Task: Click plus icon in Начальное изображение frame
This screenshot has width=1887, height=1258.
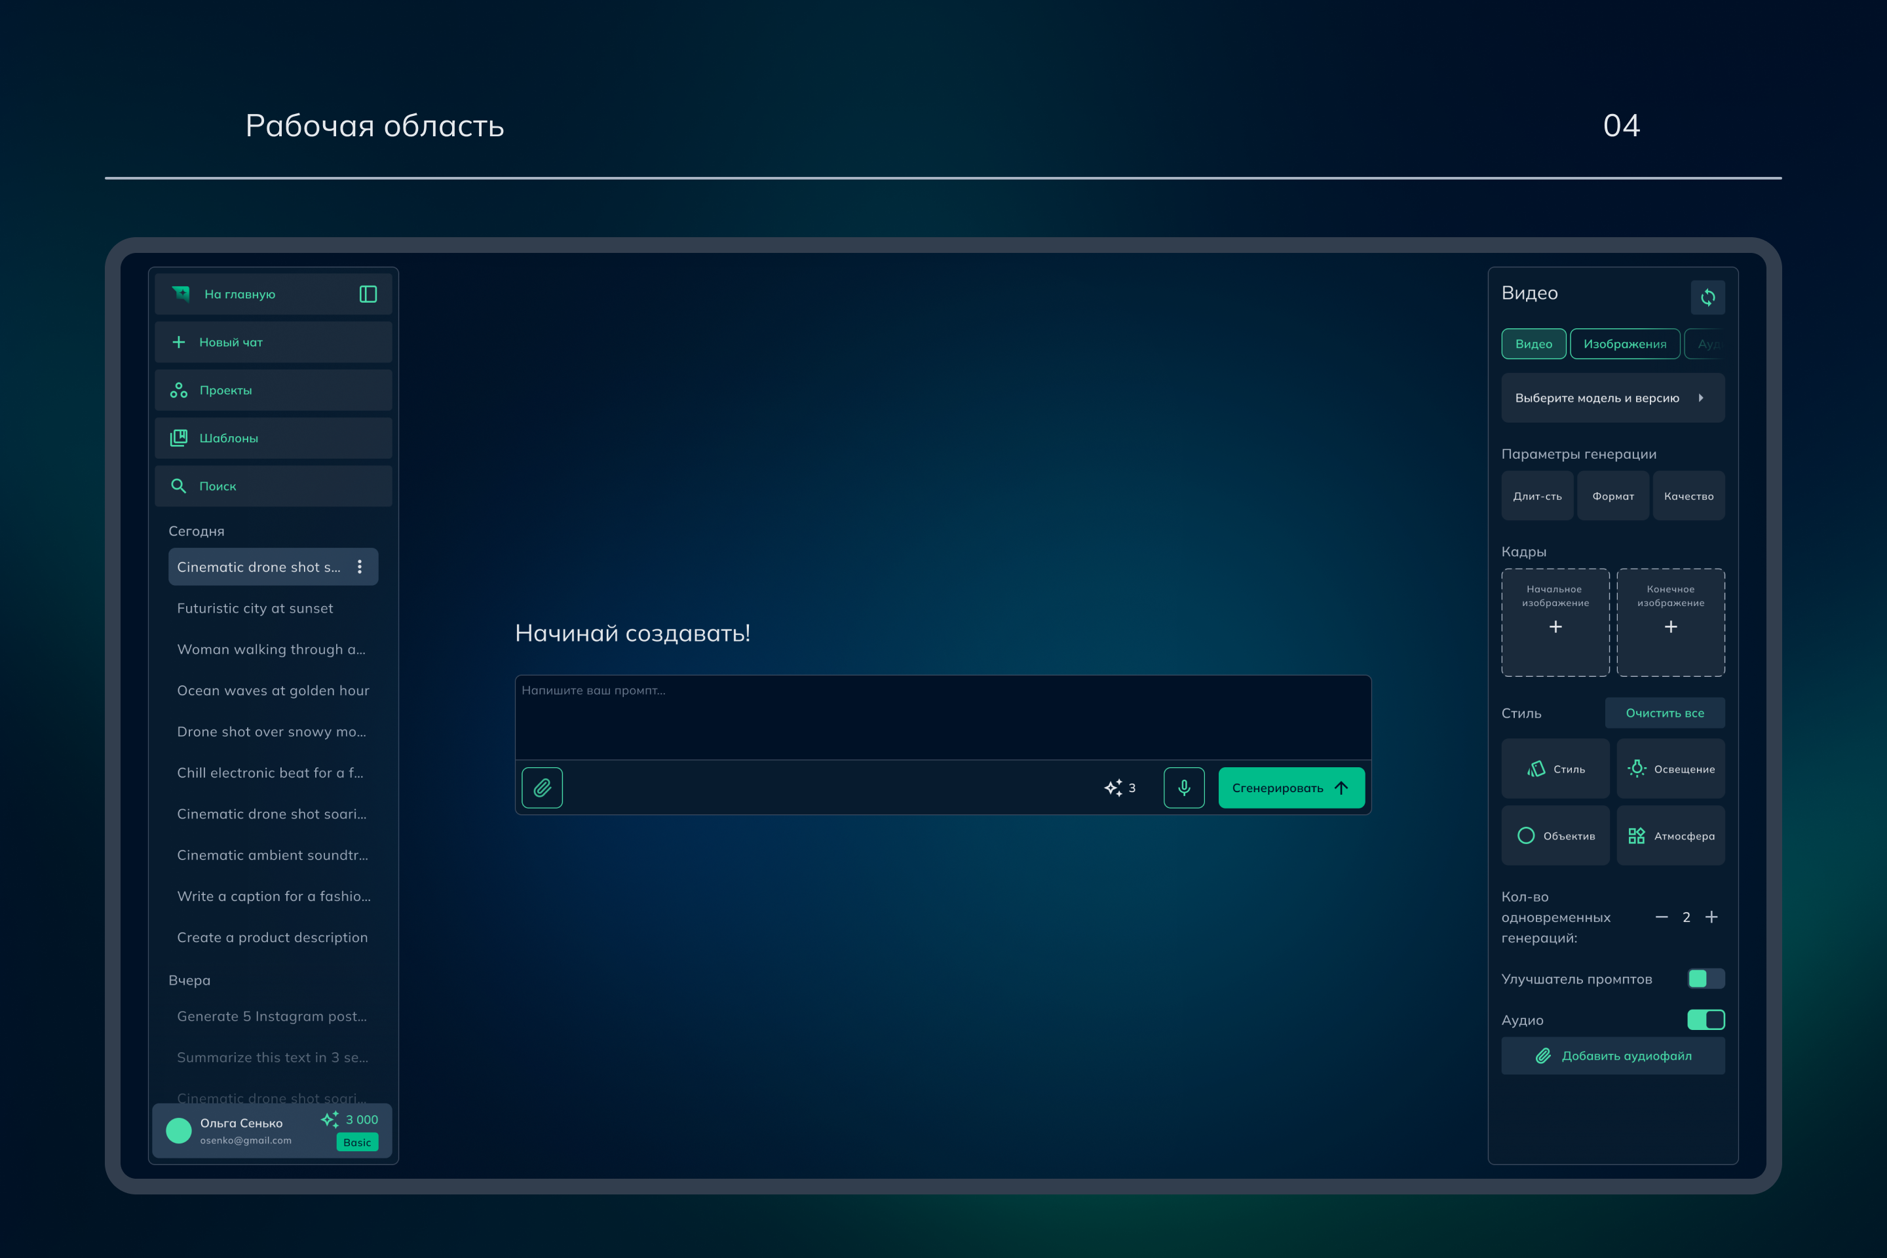Action: tap(1555, 626)
